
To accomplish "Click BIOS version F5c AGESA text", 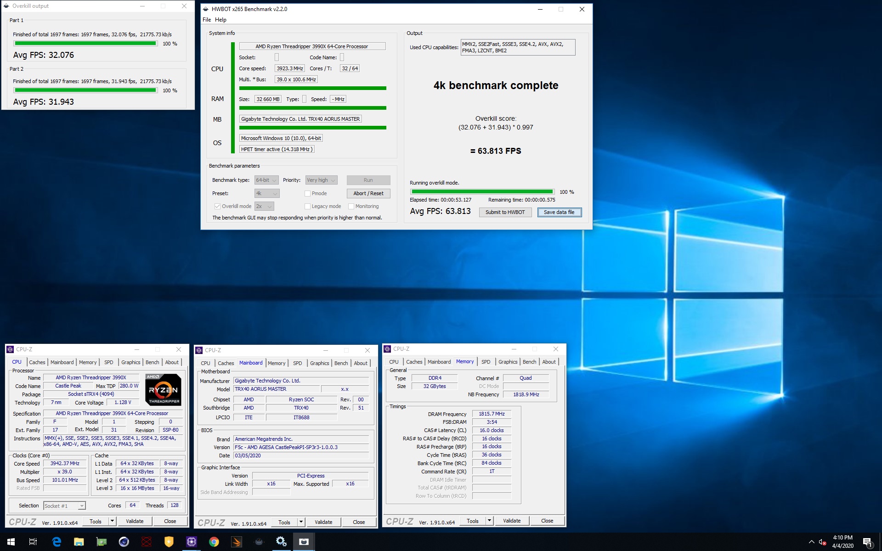I will pos(301,447).
